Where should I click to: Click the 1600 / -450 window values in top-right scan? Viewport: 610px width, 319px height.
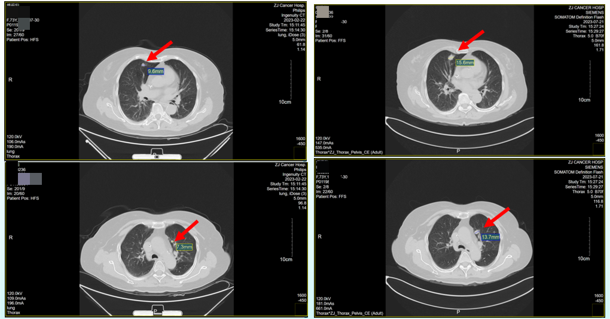click(598, 140)
